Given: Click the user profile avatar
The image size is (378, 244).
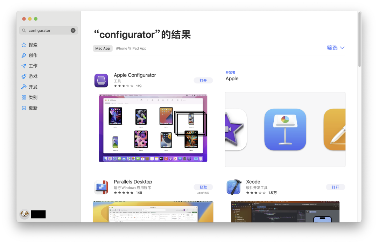Looking at the screenshot, I should click(x=24, y=214).
